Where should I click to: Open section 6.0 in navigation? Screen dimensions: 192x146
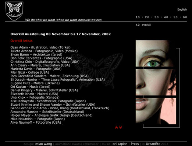point(185,17)
